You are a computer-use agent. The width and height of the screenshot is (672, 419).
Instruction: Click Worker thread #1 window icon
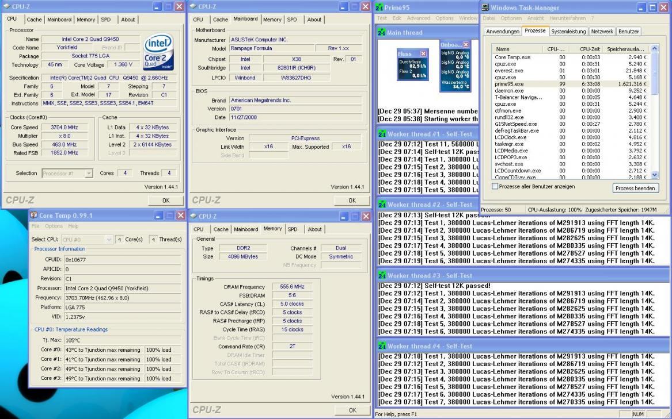(x=382, y=134)
